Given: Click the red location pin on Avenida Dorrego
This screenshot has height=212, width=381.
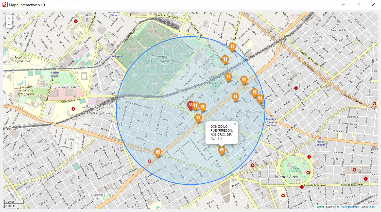Looking at the screenshot, I should (x=190, y=105).
